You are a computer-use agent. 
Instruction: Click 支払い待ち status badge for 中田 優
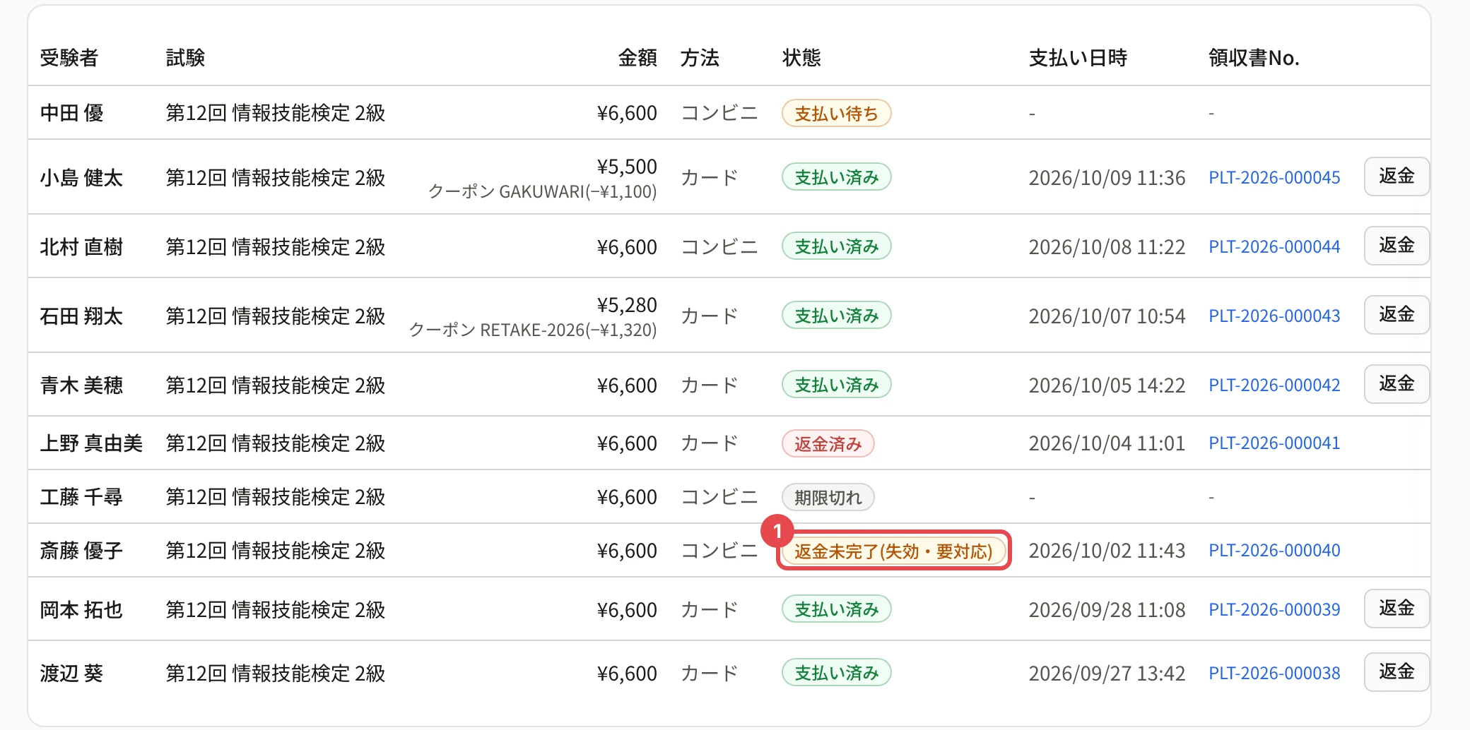836,113
